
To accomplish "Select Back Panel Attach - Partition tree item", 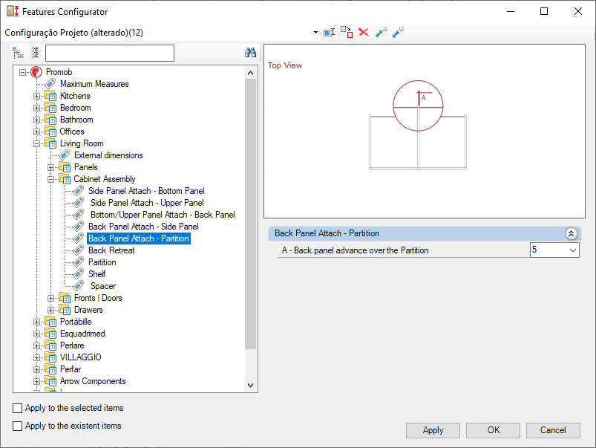I will [139, 238].
